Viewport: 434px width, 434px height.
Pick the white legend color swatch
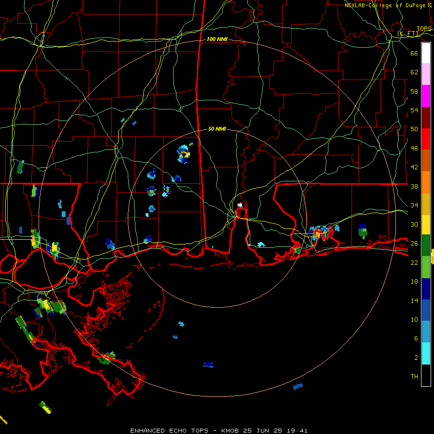click(426, 53)
